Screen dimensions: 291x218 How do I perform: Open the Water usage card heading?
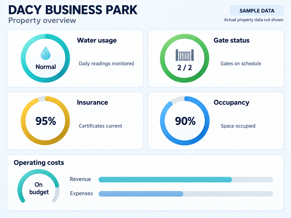(x=97, y=40)
